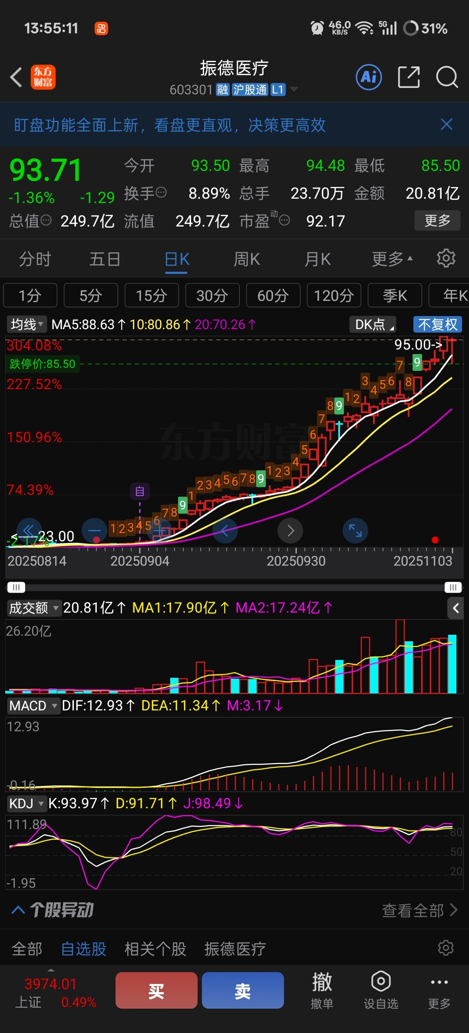469x1033 pixels.
Task: Tap the 更多 quote details button
Action: pyautogui.click(x=437, y=220)
